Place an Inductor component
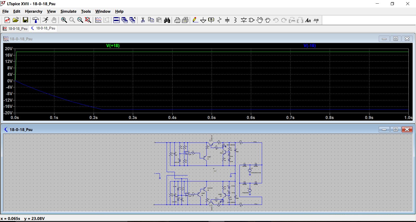Screen dimensions: 416x222 [x=236, y=20]
